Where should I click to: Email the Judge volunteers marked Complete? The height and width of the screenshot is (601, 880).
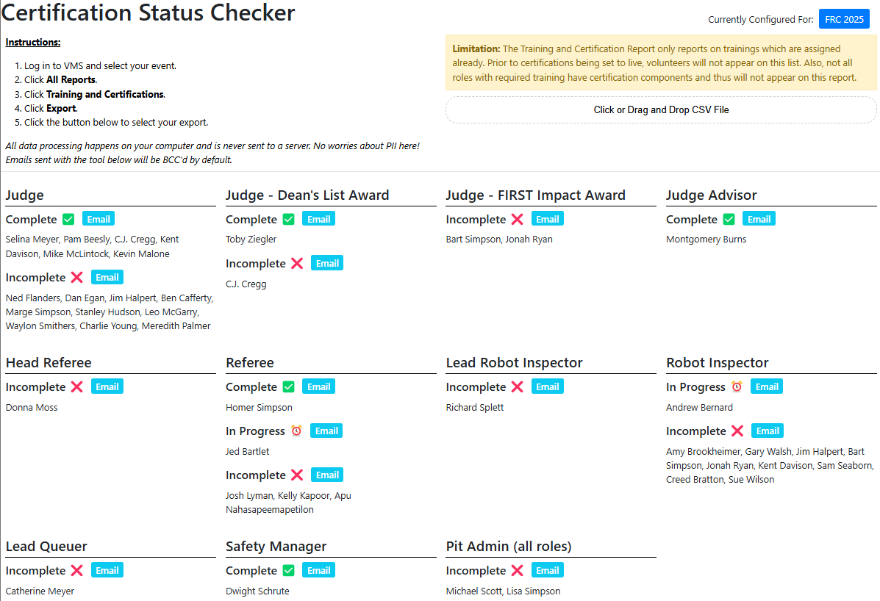99,219
